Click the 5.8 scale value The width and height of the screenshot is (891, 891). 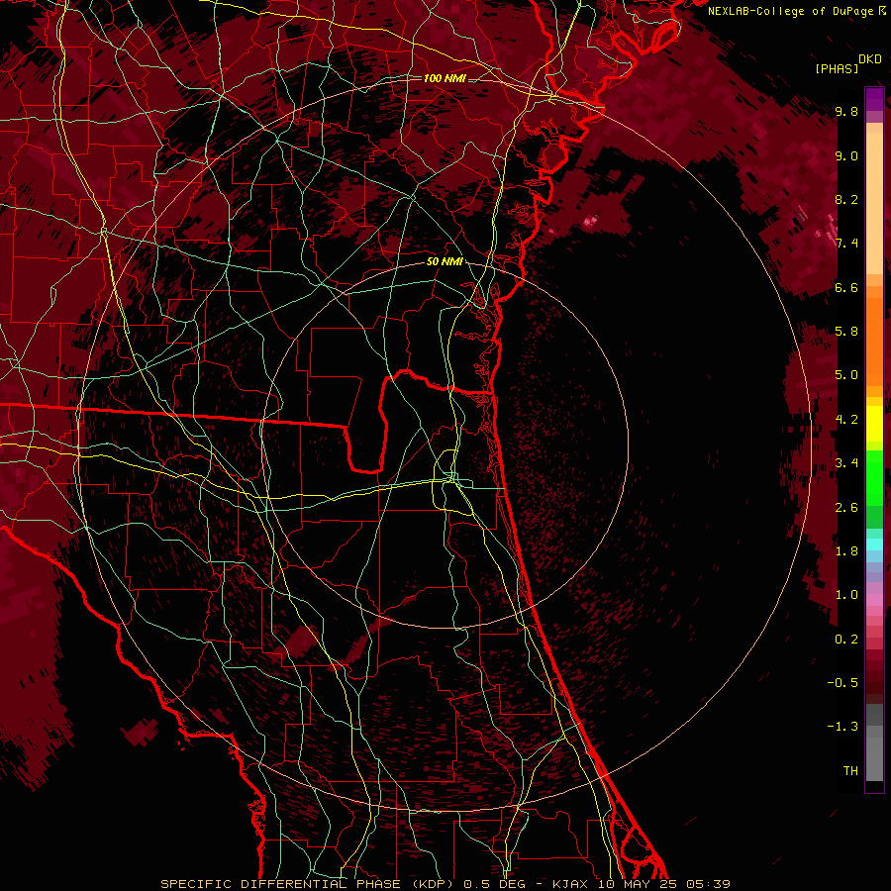846,332
